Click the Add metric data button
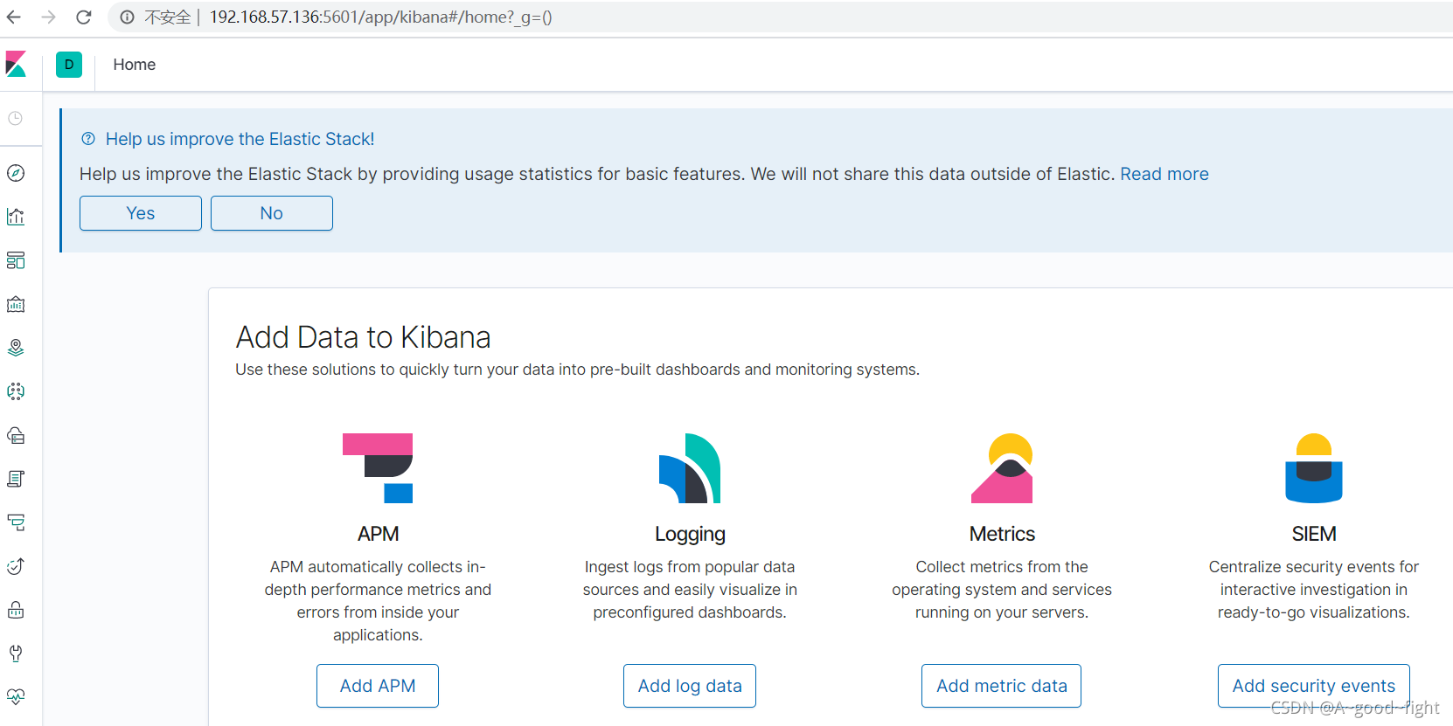1453x726 pixels. tap(1002, 686)
